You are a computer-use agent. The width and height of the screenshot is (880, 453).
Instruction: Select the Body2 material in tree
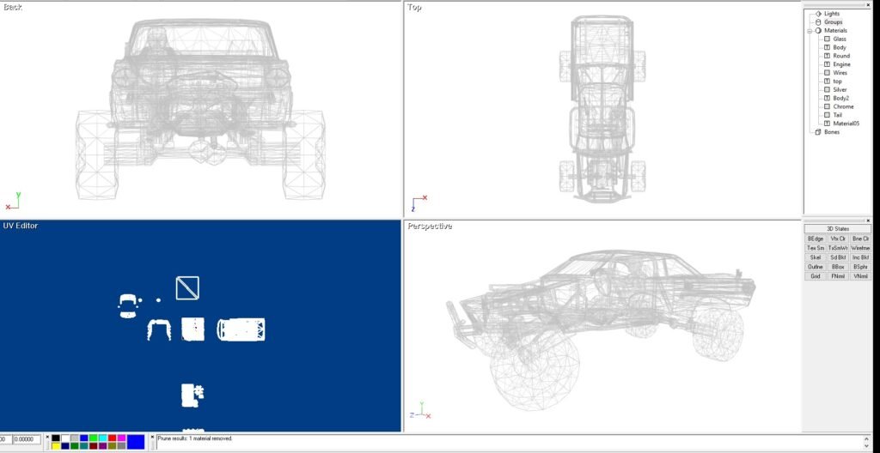(x=840, y=98)
